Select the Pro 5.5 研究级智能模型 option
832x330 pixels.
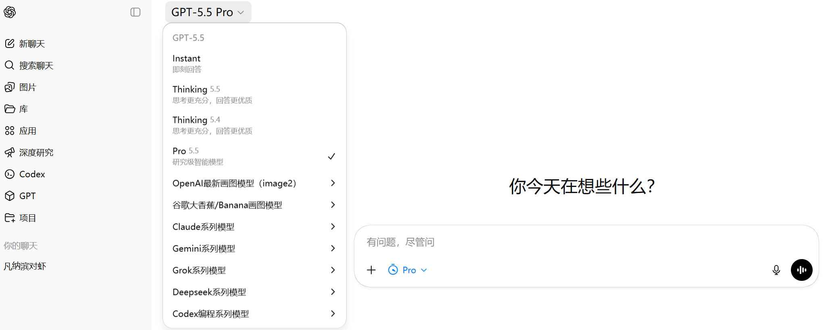pyautogui.click(x=254, y=156)
